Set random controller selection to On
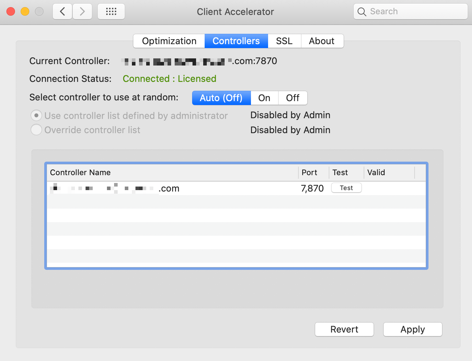Viewport: 472px width, 361px height. pyautogui.click(x=265, y=98)
